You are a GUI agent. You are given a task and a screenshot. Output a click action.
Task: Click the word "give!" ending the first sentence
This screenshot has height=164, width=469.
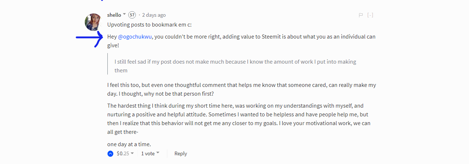pyautogui.click(x=113, y=46)
